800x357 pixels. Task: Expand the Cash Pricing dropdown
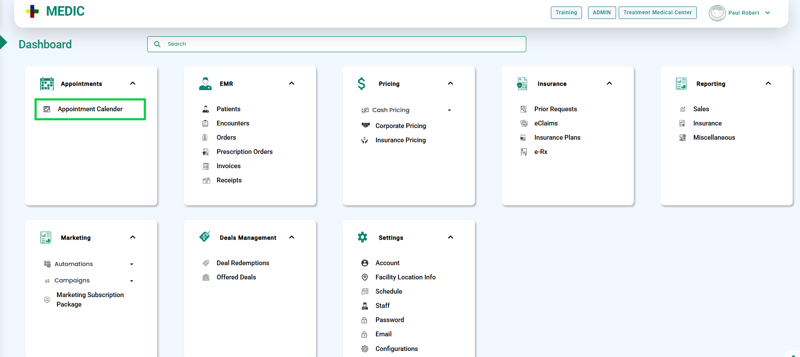tap(449, 110)
